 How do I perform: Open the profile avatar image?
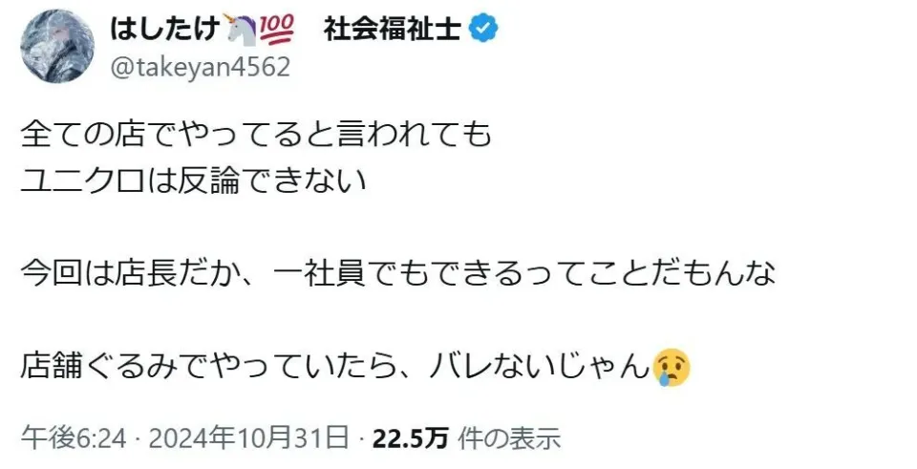click(x=57, y=46)
